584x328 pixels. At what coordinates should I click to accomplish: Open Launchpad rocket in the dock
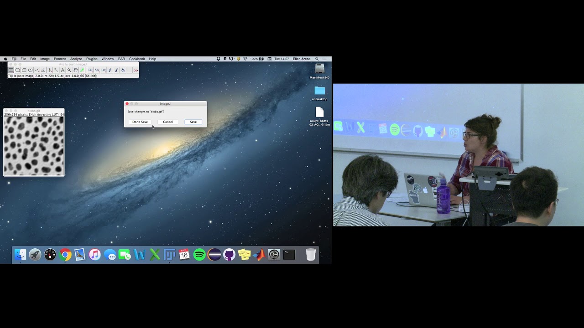tap(35, 254)
